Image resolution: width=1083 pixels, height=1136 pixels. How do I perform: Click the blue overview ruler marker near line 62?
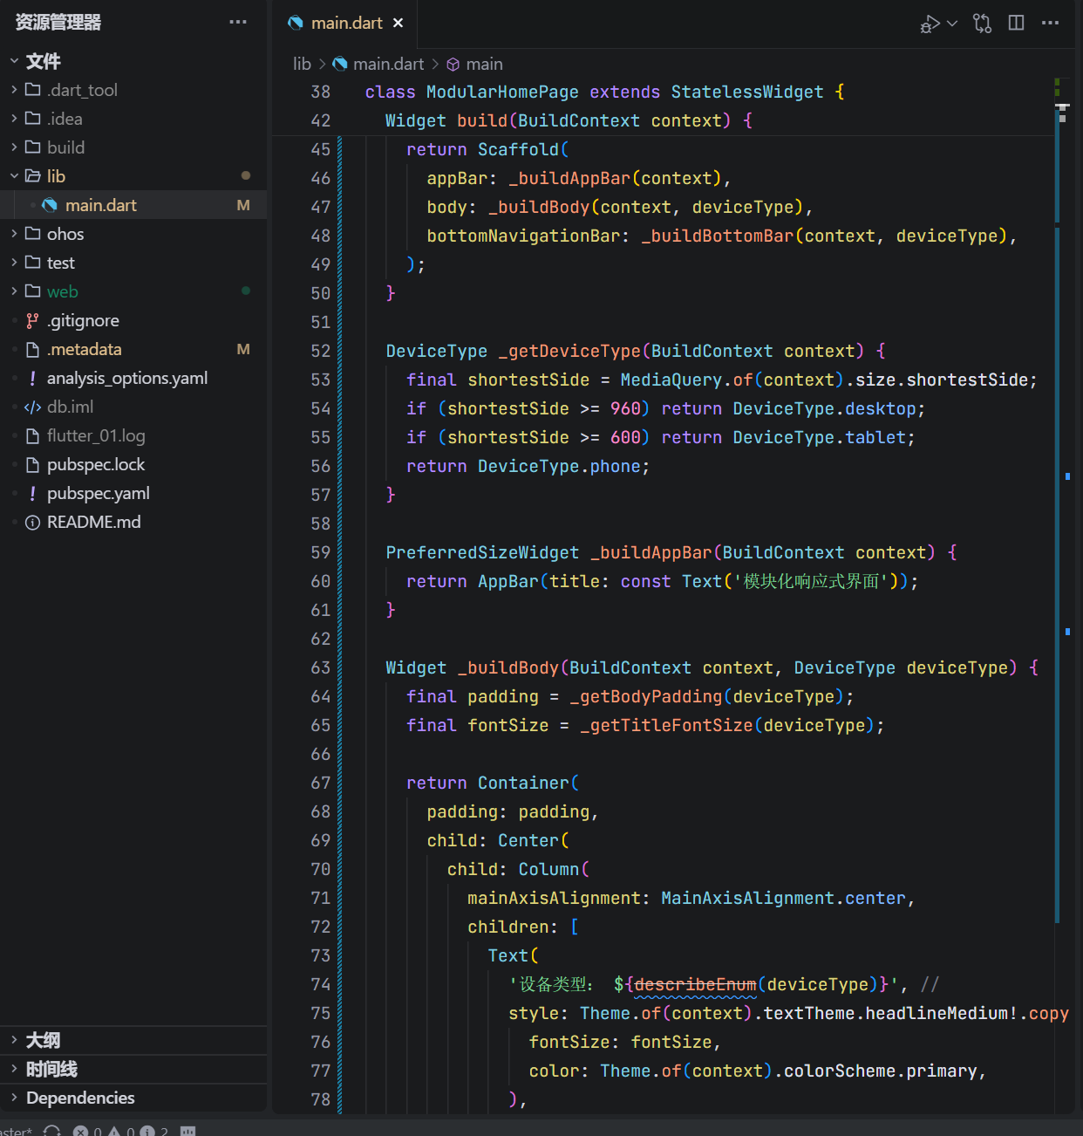tap(1067, 632)
